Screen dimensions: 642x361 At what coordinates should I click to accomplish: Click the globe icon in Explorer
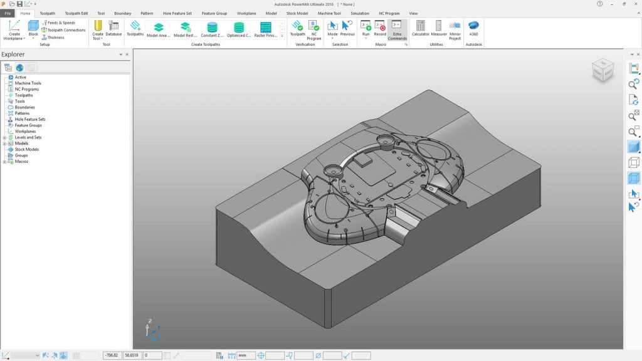(x=19, y=68)
